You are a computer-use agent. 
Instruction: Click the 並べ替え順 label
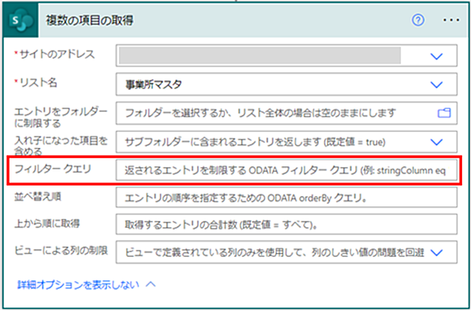[38, 197]
